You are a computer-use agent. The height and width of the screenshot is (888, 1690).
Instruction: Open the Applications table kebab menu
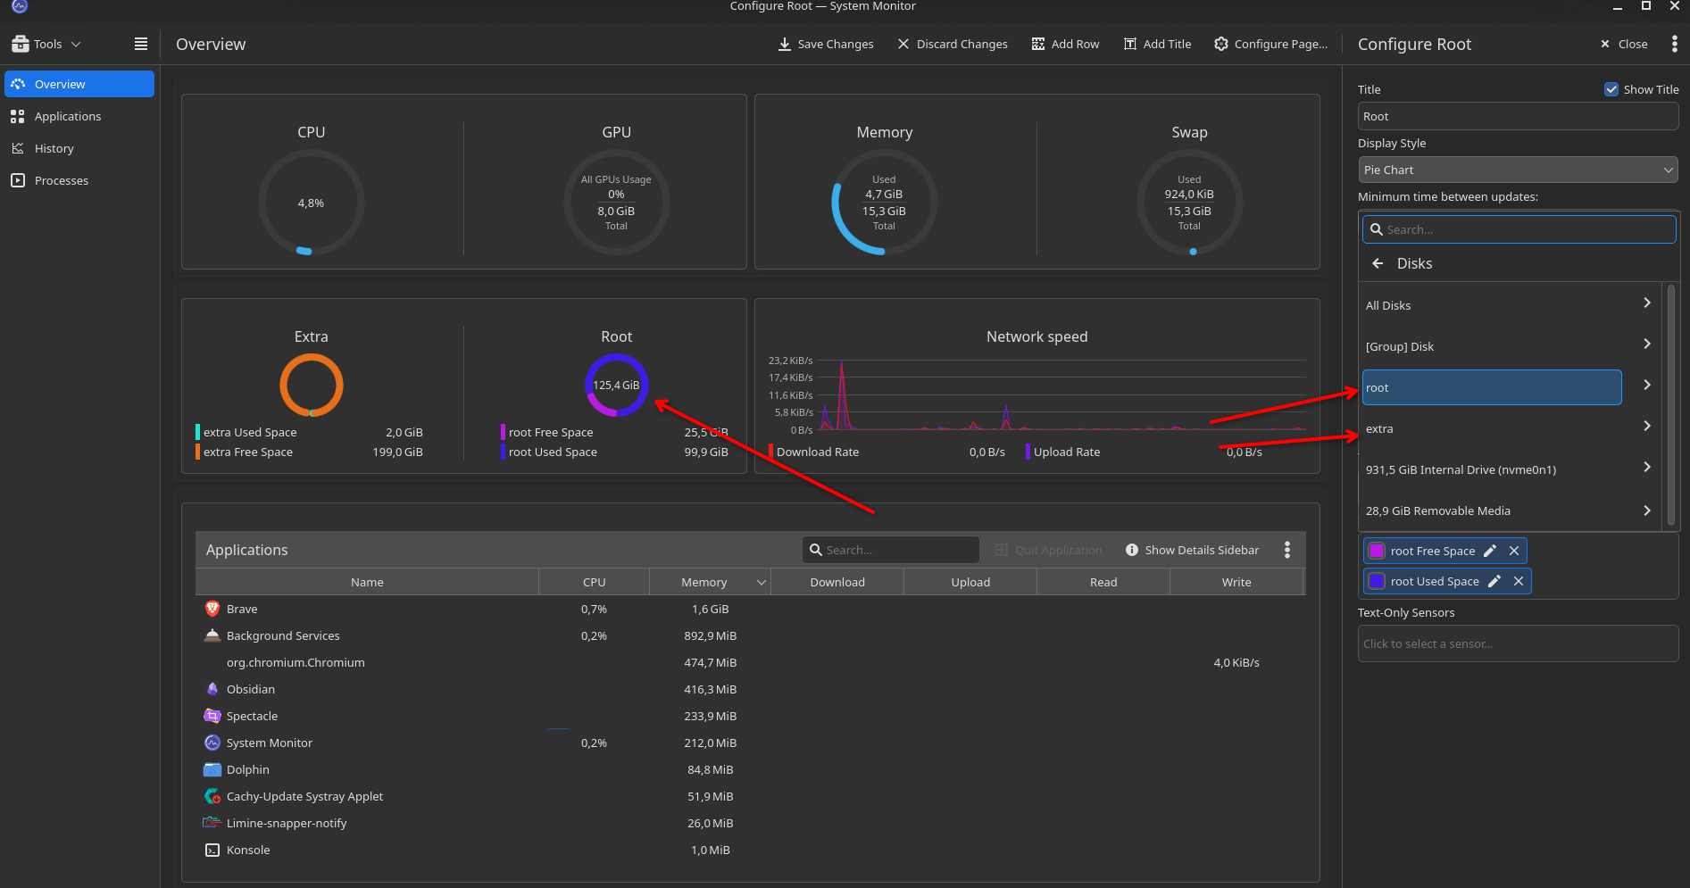click(x=1286, y=550)
